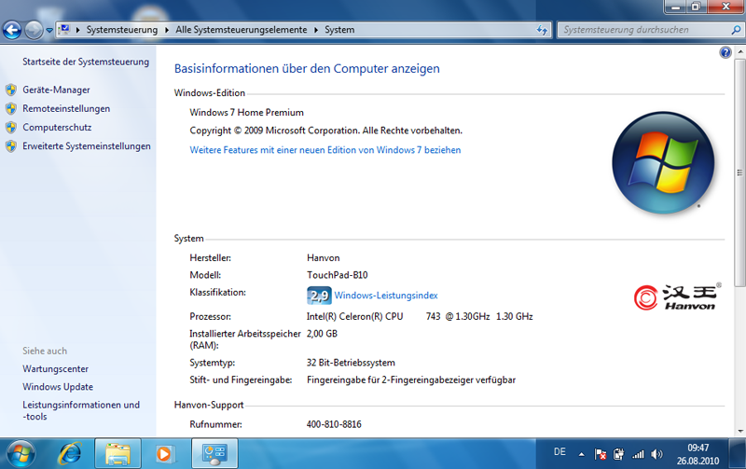The image size is (746, 469).
Task: Click the power/battery tray icon
Action: (618, 454)
